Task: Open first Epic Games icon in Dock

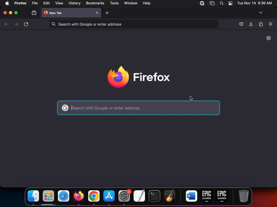Action: click(x=206, y=196)
